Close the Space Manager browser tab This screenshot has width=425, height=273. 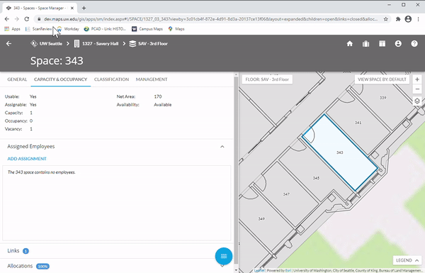tap(72, 8)
